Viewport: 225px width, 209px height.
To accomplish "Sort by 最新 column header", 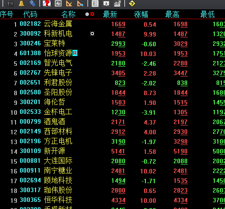I will point(110,14).
